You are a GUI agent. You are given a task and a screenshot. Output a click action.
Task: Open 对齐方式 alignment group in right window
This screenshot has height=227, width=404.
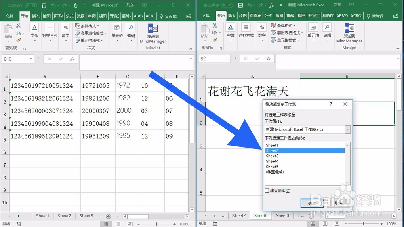pyautogui.click(x=246, y=32)
